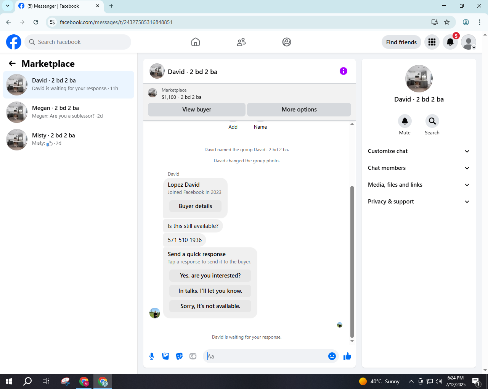Click the phone number message 571 510 1936
The image size is (488, 389).
185,240
